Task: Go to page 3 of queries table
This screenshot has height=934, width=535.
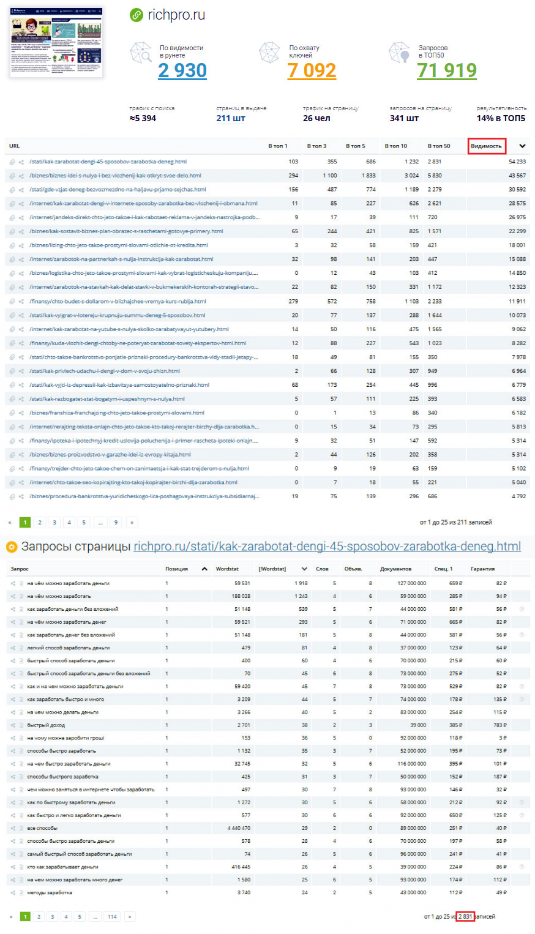Action: coord(53,917)
